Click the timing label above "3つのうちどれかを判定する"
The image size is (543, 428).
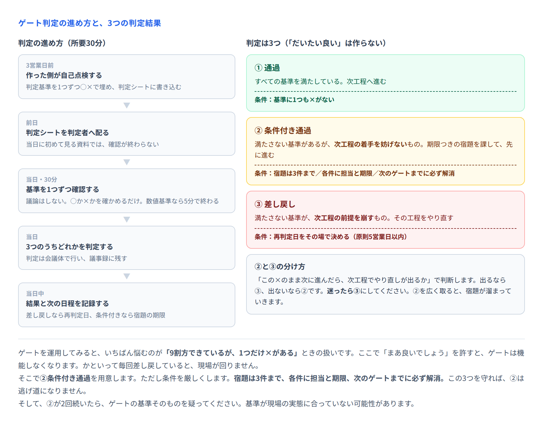point(32,237)
